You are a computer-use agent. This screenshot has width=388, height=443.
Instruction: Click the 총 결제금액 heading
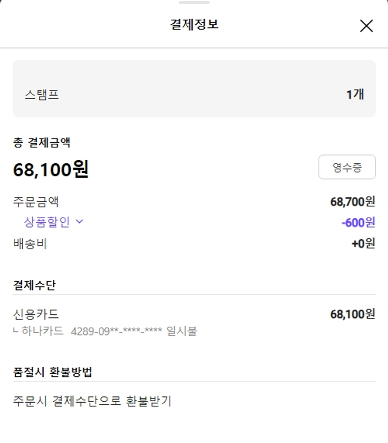(x=41, y=142)
